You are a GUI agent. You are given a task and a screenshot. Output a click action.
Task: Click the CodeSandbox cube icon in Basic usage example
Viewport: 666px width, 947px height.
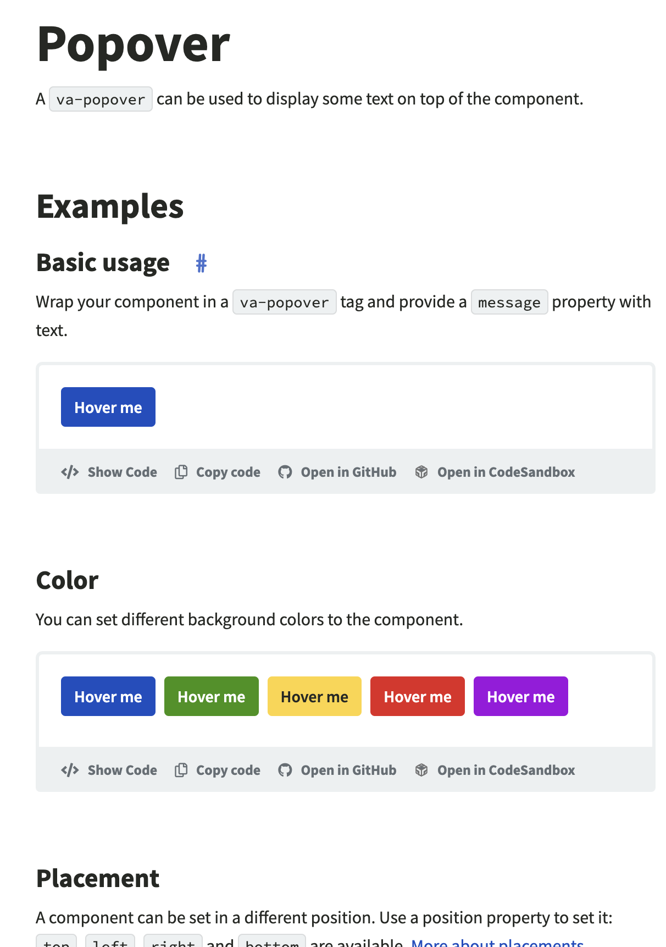point(421,472)
